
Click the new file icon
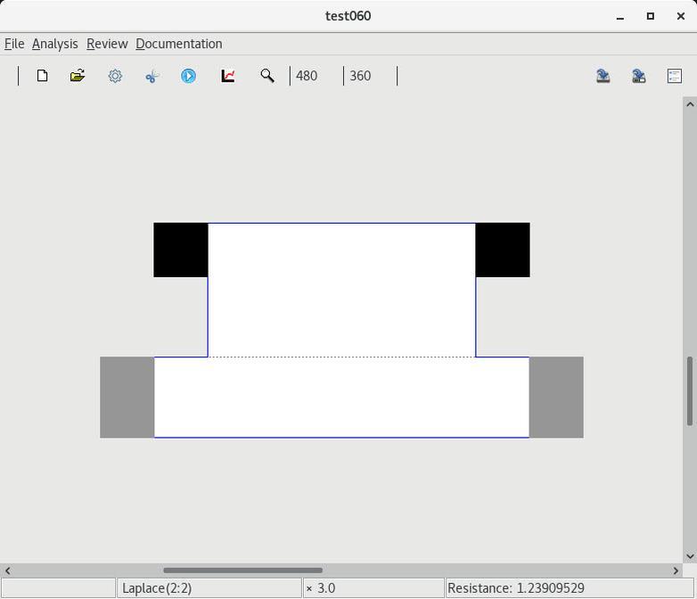[42, 76]
